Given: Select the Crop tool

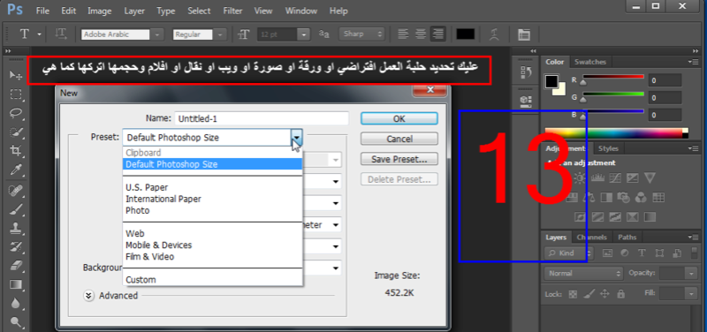Looking at the screenshot, I should 16,150.
